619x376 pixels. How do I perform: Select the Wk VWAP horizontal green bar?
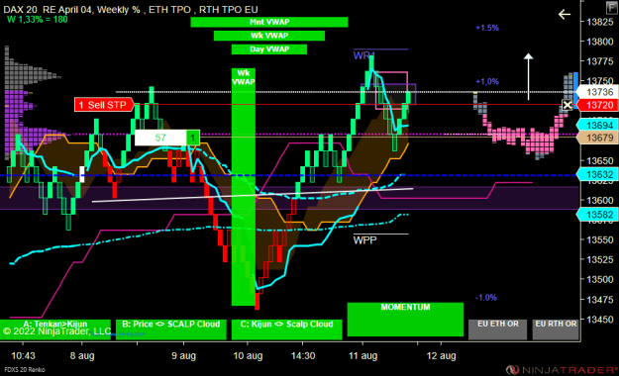click(x=269, y=36)
